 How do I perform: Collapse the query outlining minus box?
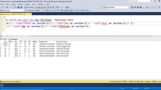click(x=5, y=17)
